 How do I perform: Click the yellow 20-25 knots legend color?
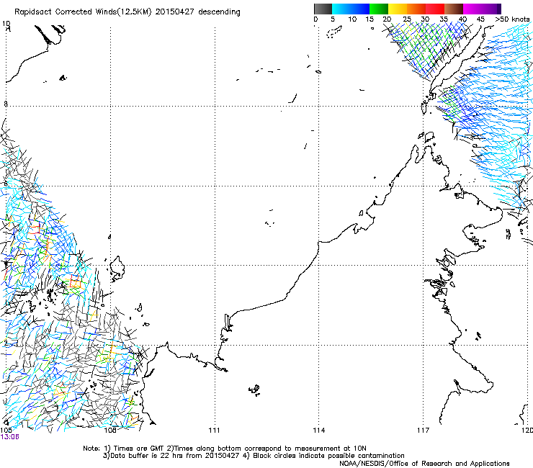398,9
